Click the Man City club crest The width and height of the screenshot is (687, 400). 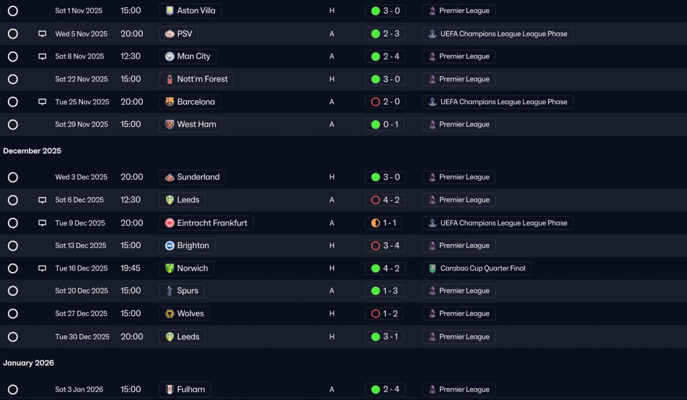click(170, 56)
